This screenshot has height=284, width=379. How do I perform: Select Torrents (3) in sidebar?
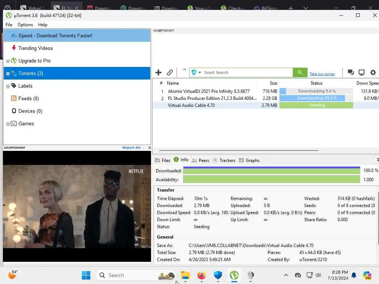(77, 74)
